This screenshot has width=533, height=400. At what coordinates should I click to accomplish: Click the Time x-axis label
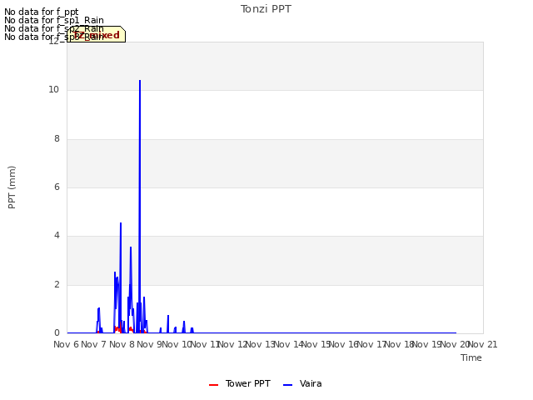471,357
